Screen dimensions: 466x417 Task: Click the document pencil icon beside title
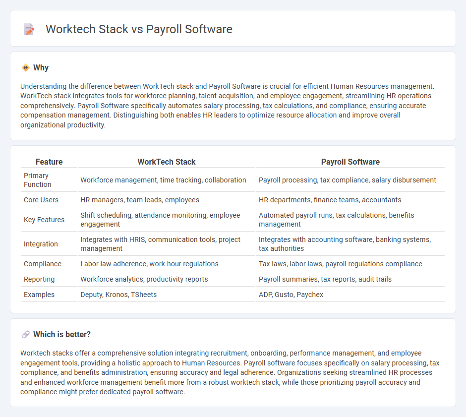tap(29, 29)
